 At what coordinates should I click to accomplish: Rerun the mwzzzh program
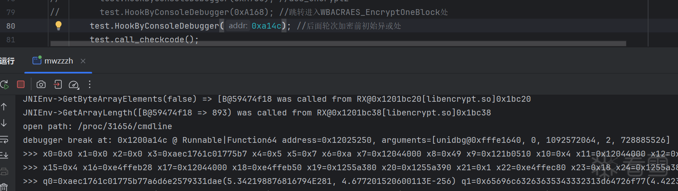click(5, 85)
